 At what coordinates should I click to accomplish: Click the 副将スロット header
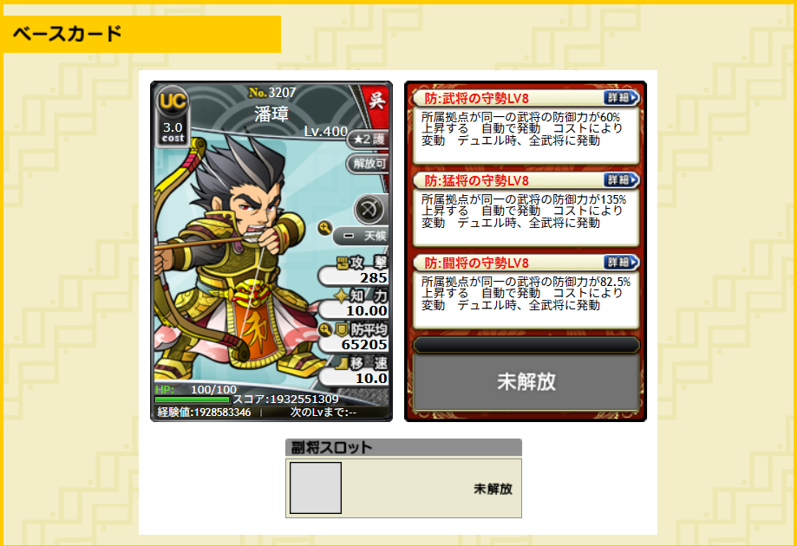[x=403, y=447]
